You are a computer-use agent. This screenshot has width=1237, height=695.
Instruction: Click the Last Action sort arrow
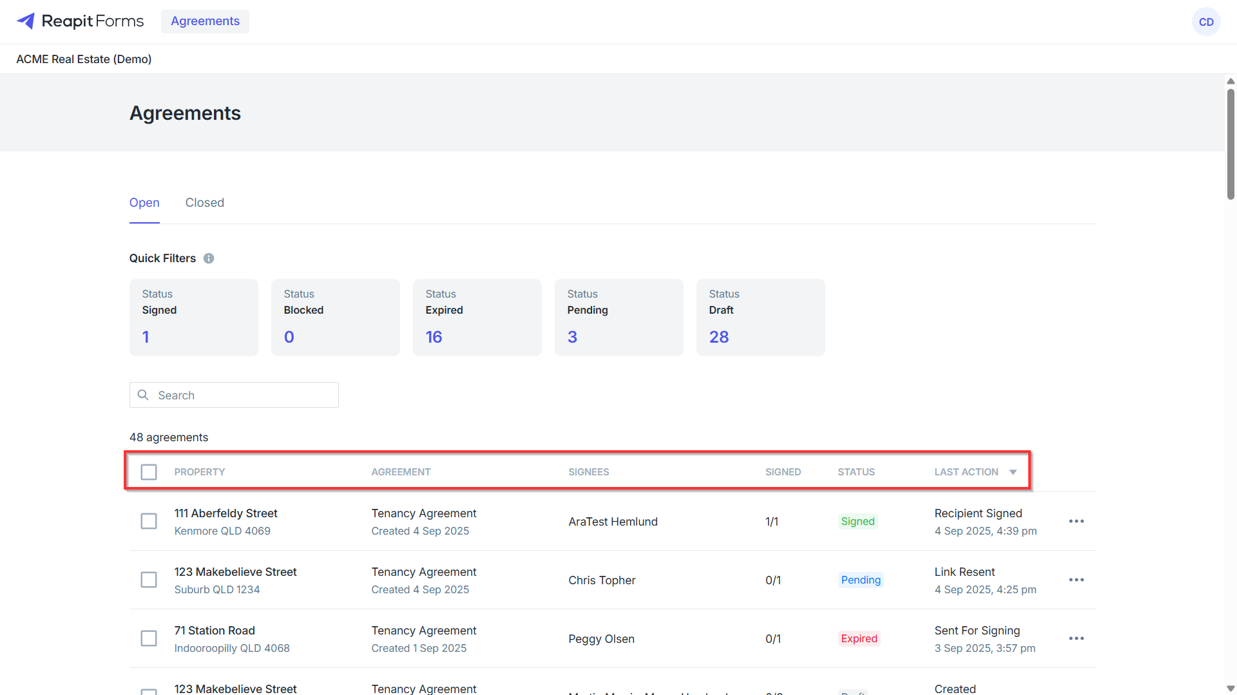(1013, 472)
